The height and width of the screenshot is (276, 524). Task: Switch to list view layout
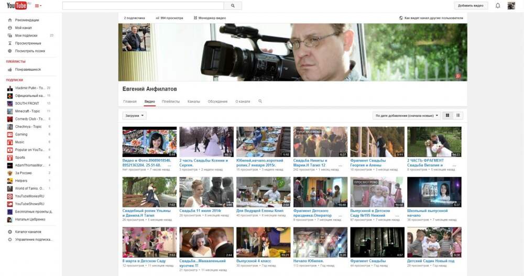[x=458, y=115]
